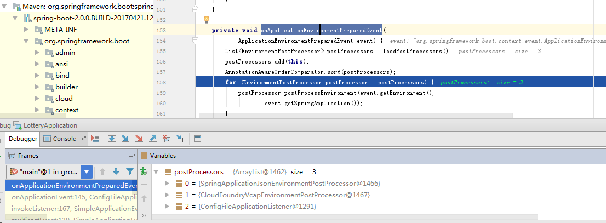Expand the CloudFoundryVcapEnvironmentPostProcessor entry

click(x=167, y=195)
